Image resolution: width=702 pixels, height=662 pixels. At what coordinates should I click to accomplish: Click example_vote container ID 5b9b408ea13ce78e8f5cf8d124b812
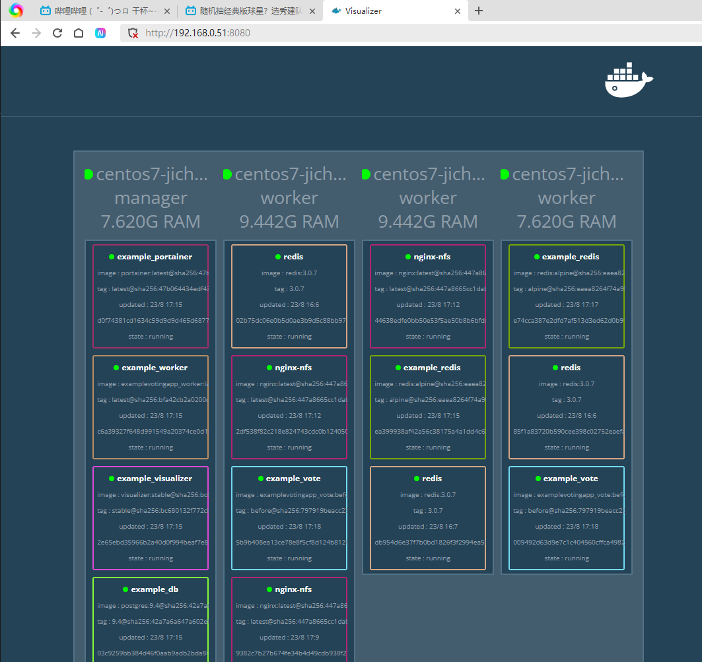tap(291, 543)
